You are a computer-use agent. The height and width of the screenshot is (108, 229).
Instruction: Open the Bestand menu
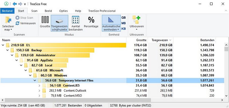pyautogui.click(x=7, y=11)
